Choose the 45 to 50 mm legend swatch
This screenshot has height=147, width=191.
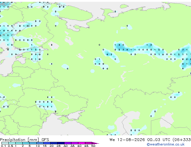coord(89,143)
